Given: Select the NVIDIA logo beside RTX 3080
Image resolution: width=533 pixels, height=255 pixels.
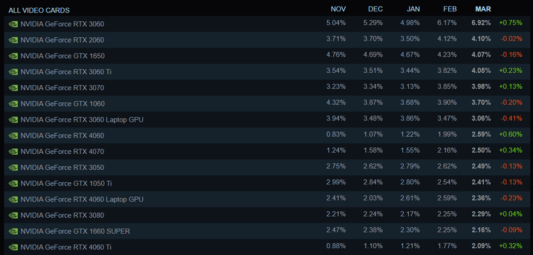Looking at the screenshot, I should click(x=14, y=215).
